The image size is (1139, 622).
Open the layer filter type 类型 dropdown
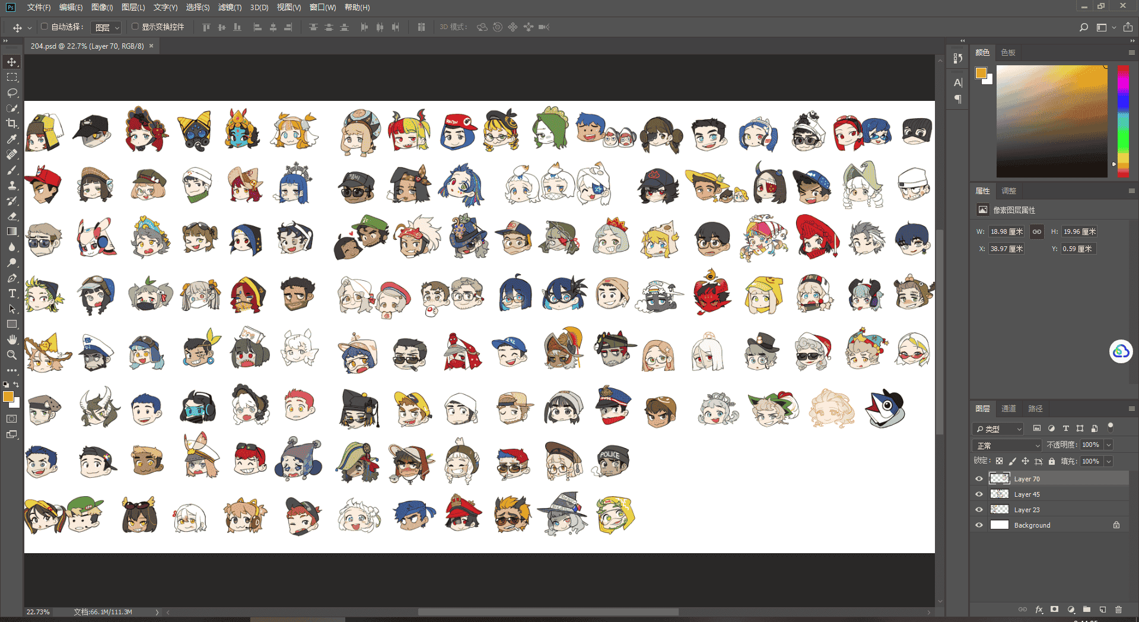pos(998,429)
